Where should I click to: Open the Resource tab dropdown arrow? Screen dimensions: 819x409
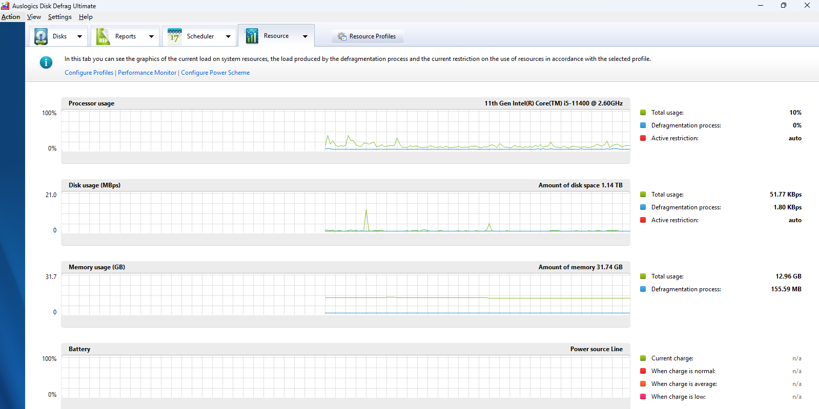tap(305, 36)
